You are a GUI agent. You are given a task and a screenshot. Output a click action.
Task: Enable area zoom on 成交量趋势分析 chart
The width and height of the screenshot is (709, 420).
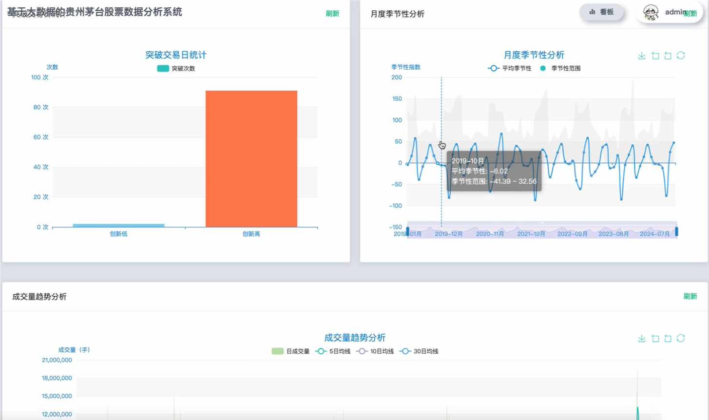[655, 339]
